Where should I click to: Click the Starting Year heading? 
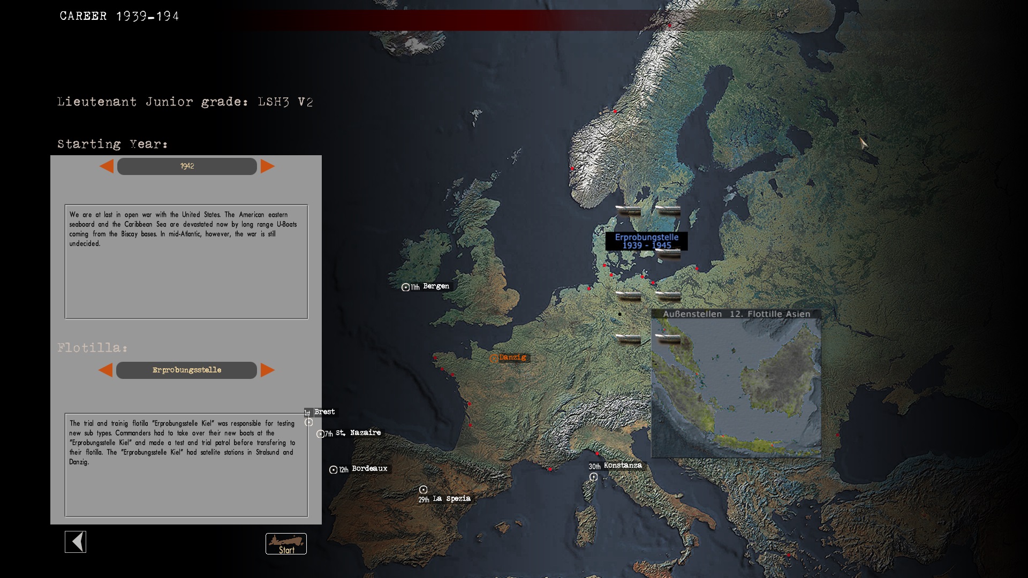coord(112,144)
